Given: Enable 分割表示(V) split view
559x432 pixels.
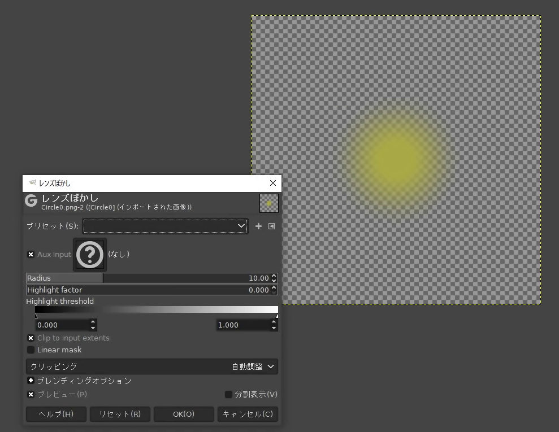Looking at the screenshot, I should (x=228, y=394).
